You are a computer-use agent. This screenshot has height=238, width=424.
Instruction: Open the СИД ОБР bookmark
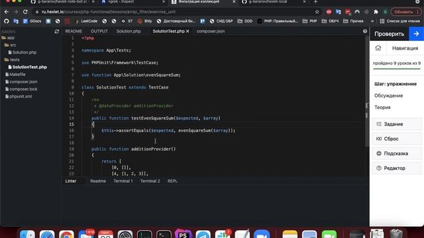click(x=221, y=21)
